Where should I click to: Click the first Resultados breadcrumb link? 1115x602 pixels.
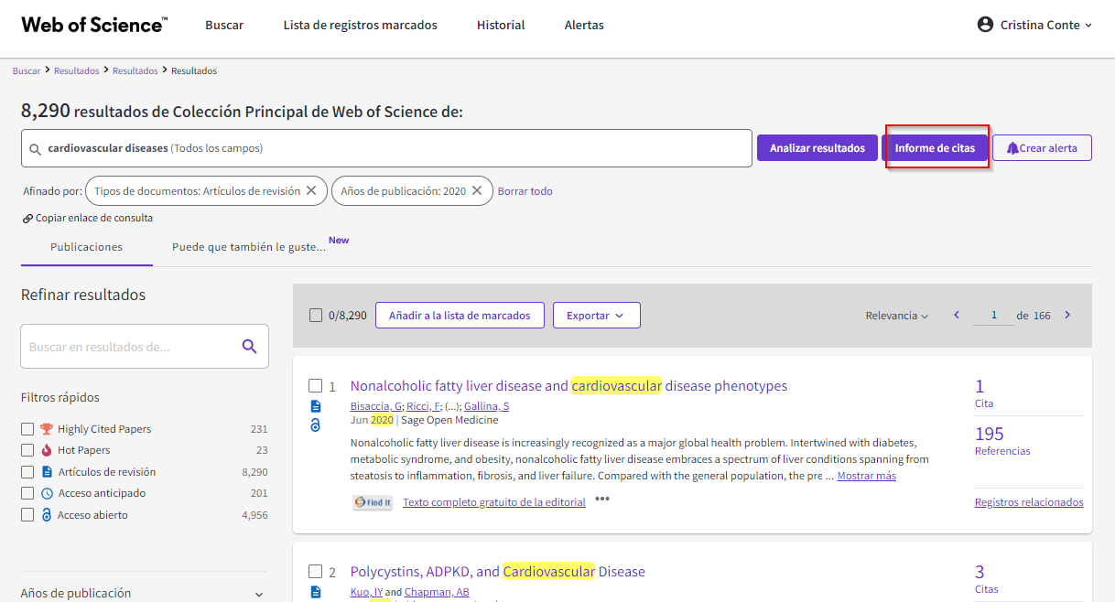(x=77, y=70)
